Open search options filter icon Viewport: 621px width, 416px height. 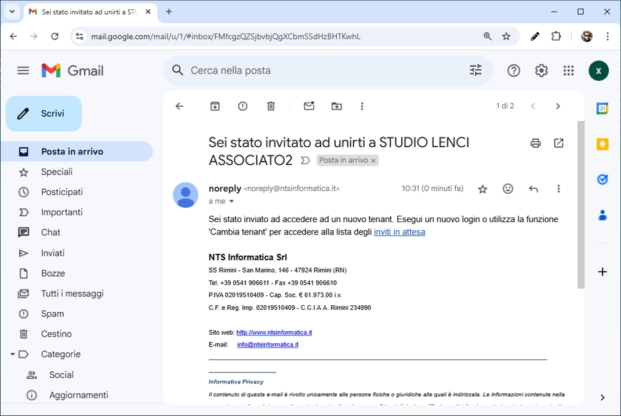[x=475, y=70]
